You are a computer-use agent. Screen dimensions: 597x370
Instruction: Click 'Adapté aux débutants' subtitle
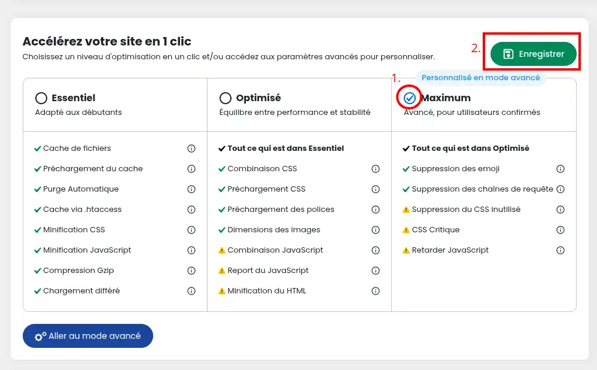click(78, 113)
